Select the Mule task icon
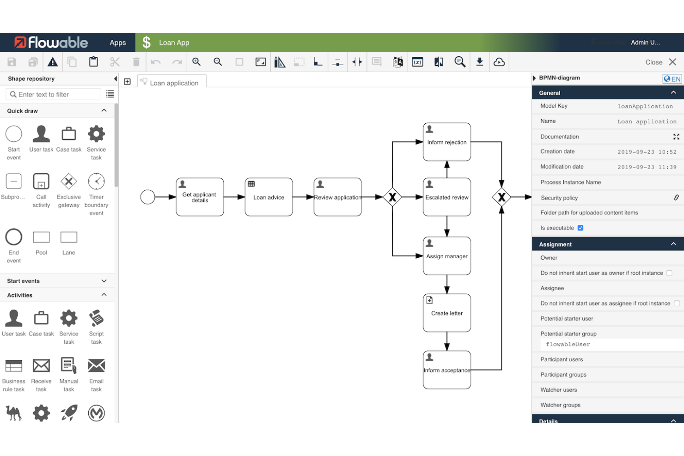The height and width of the screenshot is (456, 684). 96,413
